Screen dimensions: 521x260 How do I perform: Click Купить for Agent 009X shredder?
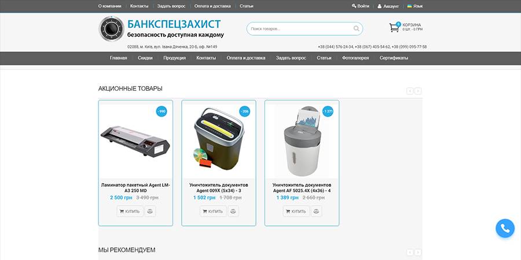click(212, 211)
